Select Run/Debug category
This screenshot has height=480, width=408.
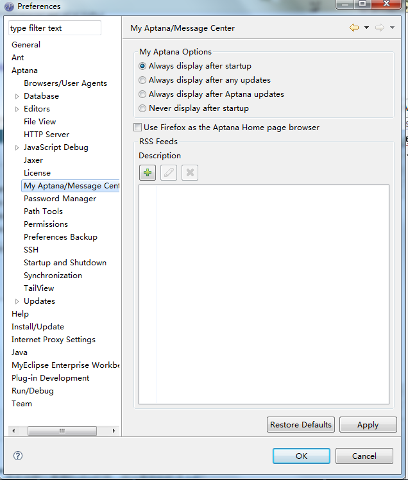tap(33, 391)
